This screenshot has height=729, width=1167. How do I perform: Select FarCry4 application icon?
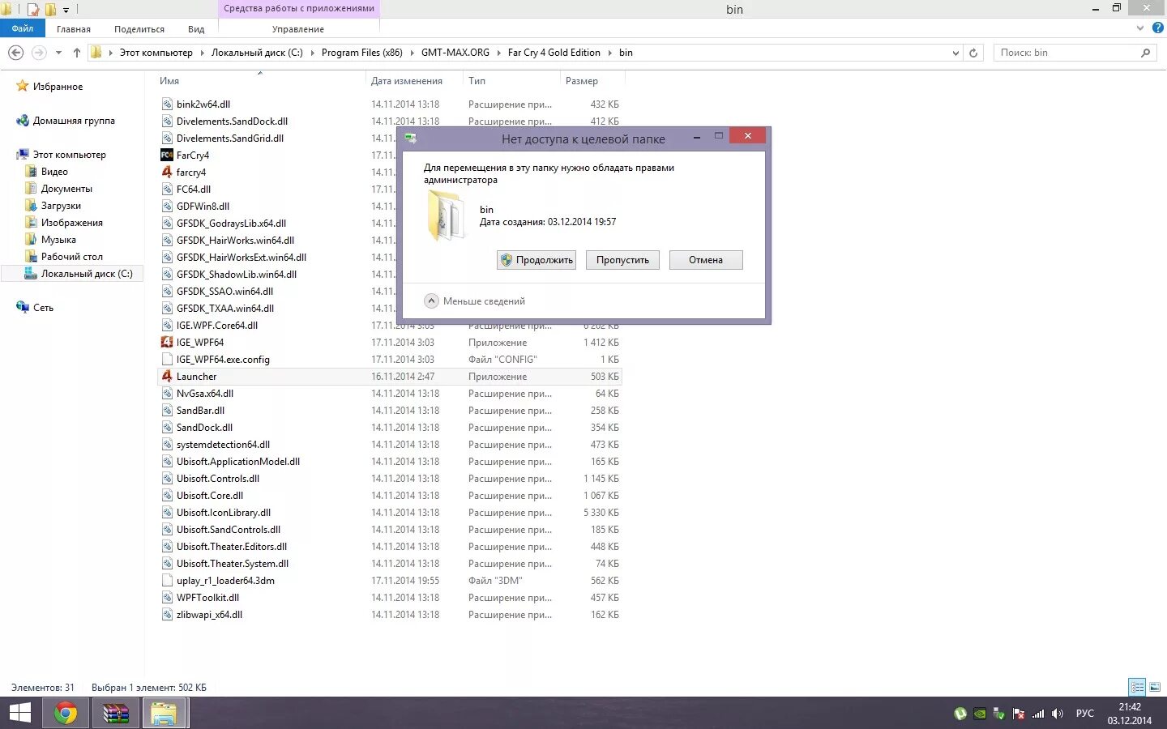pos(167,155)
